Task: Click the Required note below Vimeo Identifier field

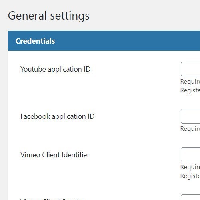Action: coord(190,167)
